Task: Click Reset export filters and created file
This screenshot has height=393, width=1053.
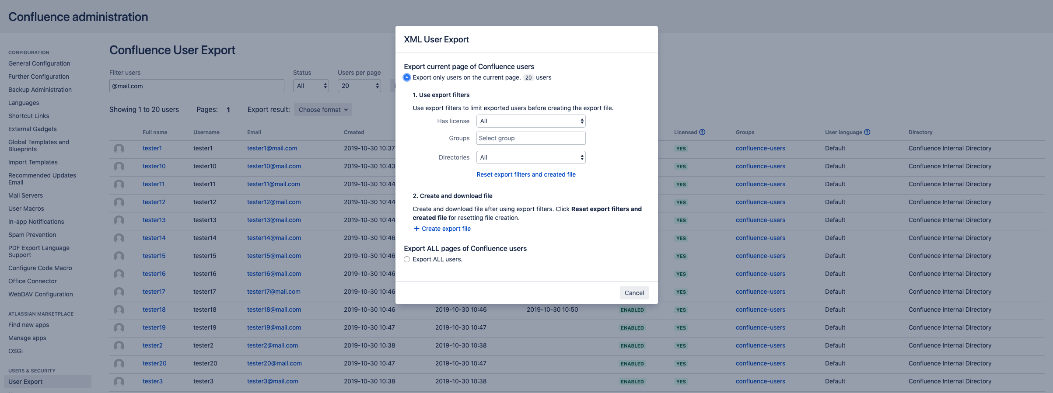Action: pyautogui.click(x=526, y=174)
